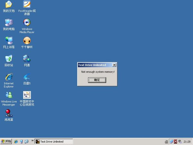Screen dimensions: 193x145
Task: Launch Internet Explorer from quick launch
Action: coord(16,141)
